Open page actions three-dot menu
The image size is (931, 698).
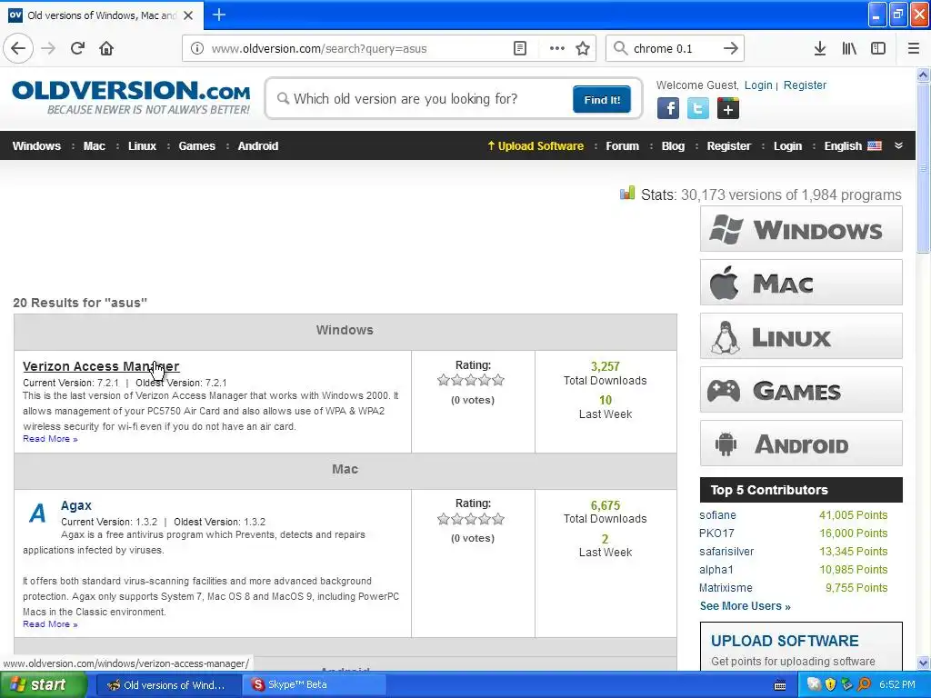point(557,49)
